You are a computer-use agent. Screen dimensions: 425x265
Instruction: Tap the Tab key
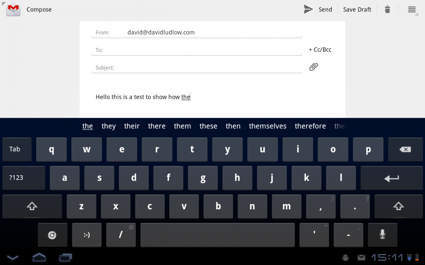tap(17, 149)
